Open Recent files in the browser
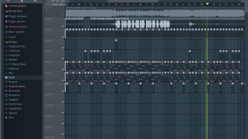This screenshot has height=139, width=248. (14, 11)
